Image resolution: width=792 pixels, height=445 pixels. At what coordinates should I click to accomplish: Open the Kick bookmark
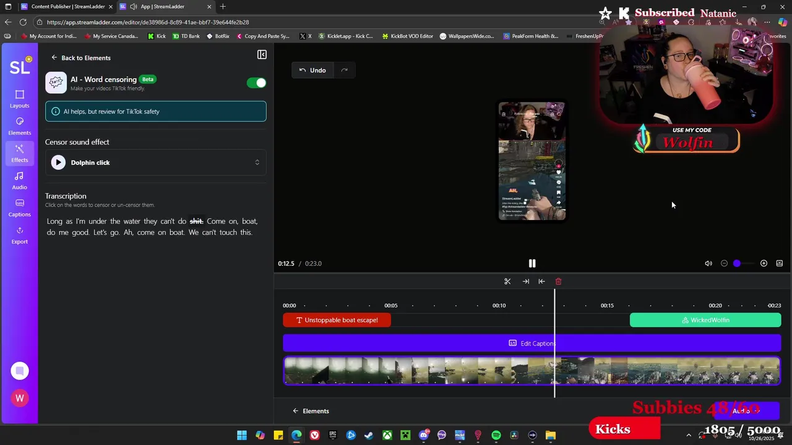coord(157,36)
